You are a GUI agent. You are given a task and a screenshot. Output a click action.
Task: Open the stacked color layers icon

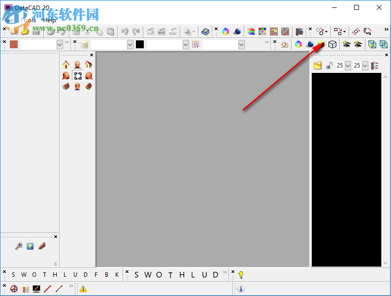click(251, 32)
